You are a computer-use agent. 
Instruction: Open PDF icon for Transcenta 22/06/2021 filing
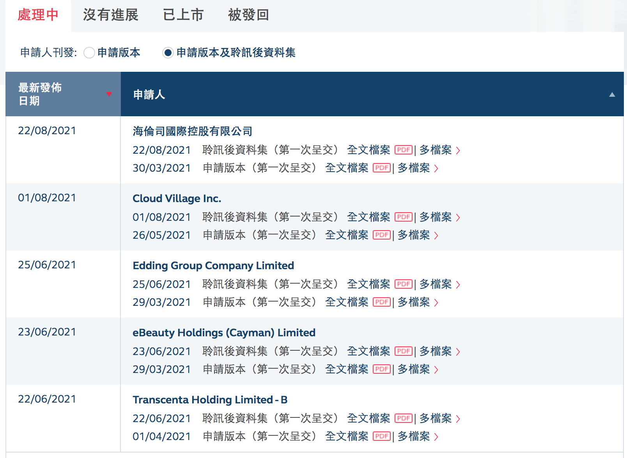[x=404, y=418]
